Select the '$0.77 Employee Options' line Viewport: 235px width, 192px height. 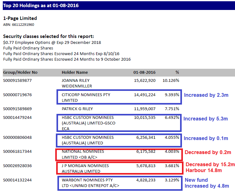pos(52,43)
